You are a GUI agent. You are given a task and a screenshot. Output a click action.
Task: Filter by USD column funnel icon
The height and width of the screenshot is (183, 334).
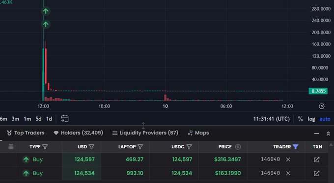coord(91,147)
